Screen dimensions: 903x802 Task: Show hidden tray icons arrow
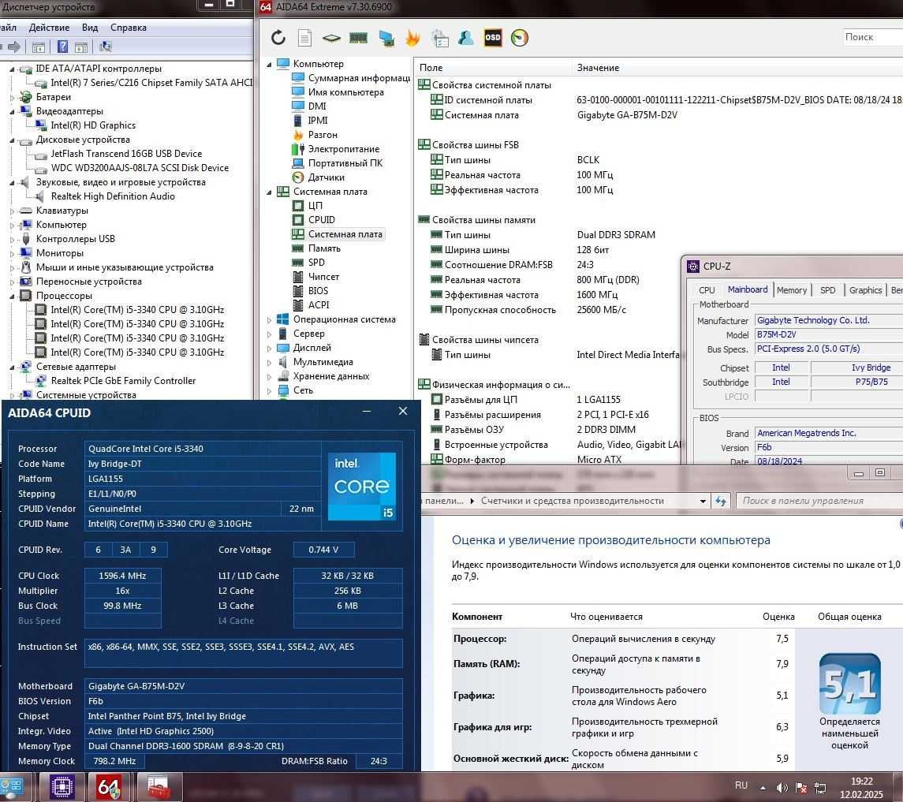click(763, 788)
